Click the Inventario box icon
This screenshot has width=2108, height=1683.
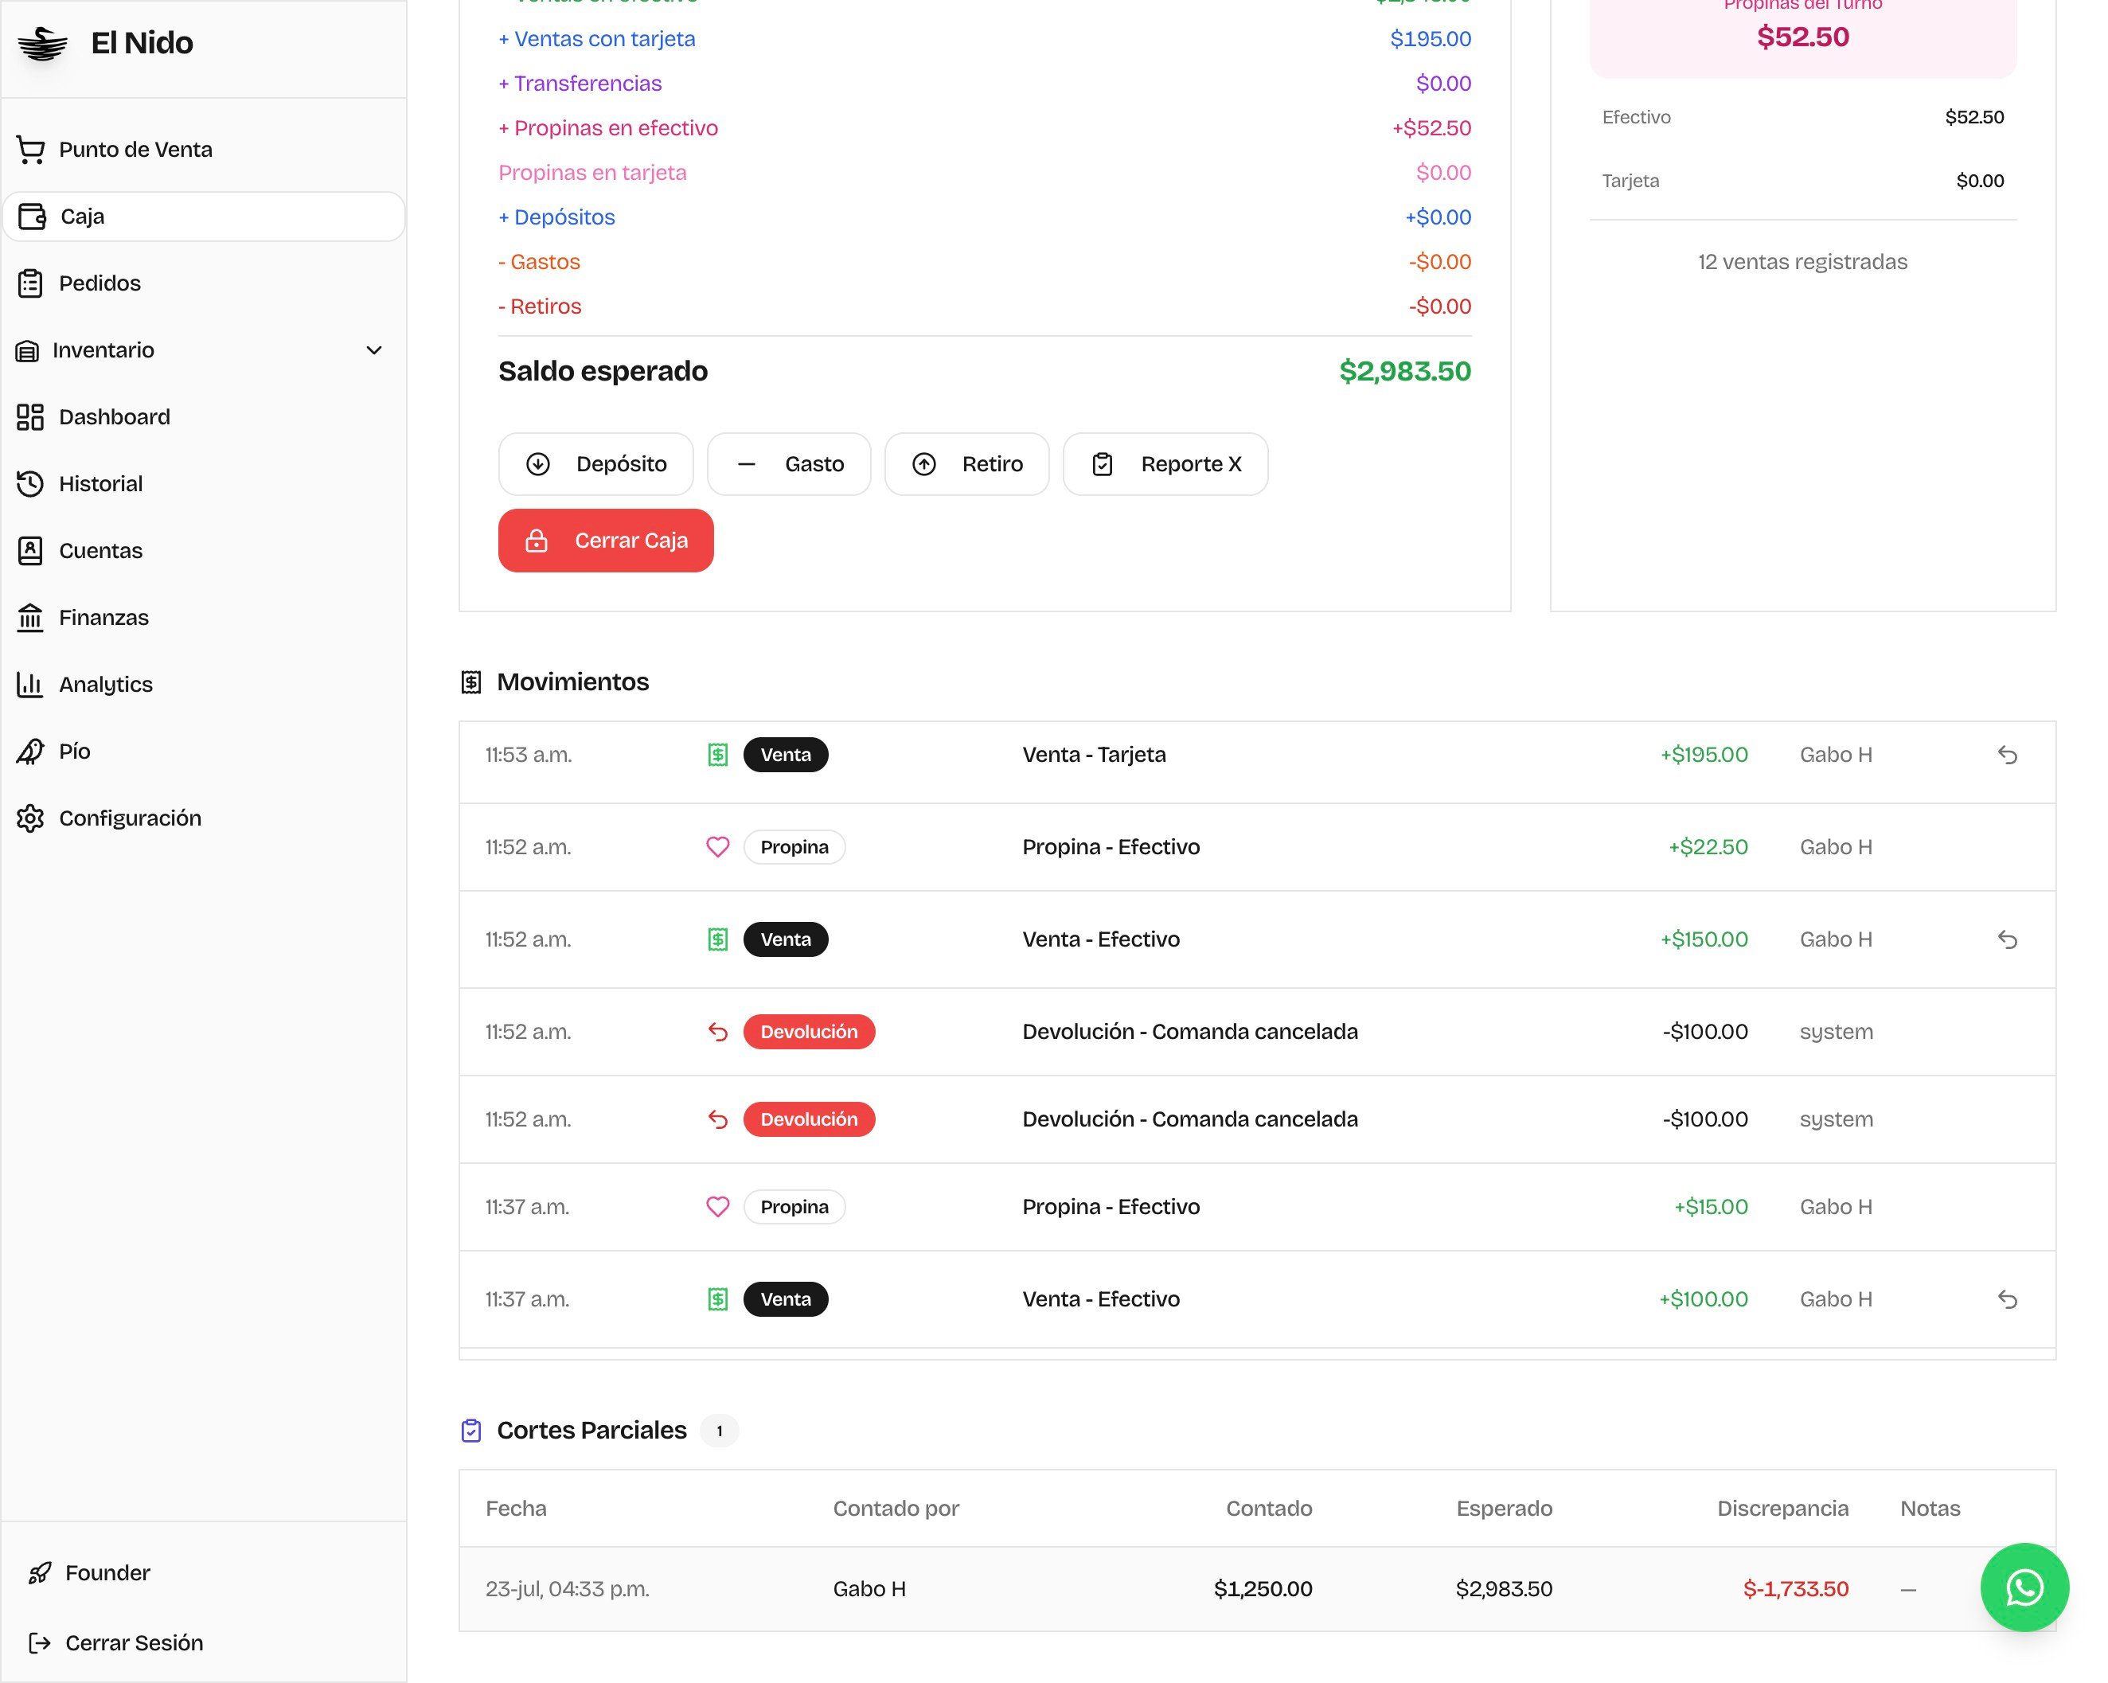click(27, 351)
